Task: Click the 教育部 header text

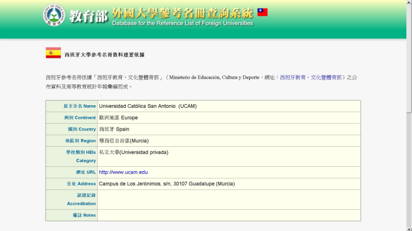Action: tap(88, 17)
